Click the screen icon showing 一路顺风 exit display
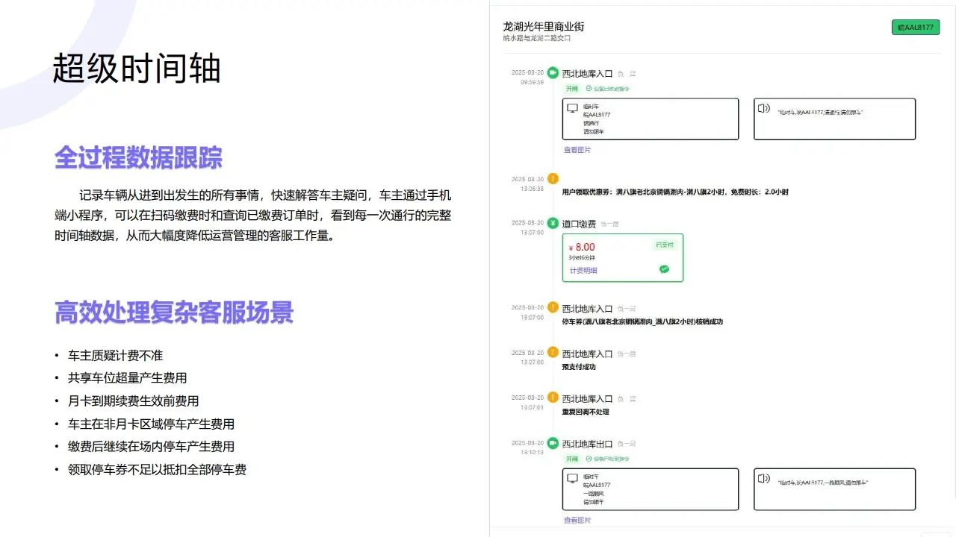Image resolution: width=956 pixels, height=537 pixels. coord(572,477)
